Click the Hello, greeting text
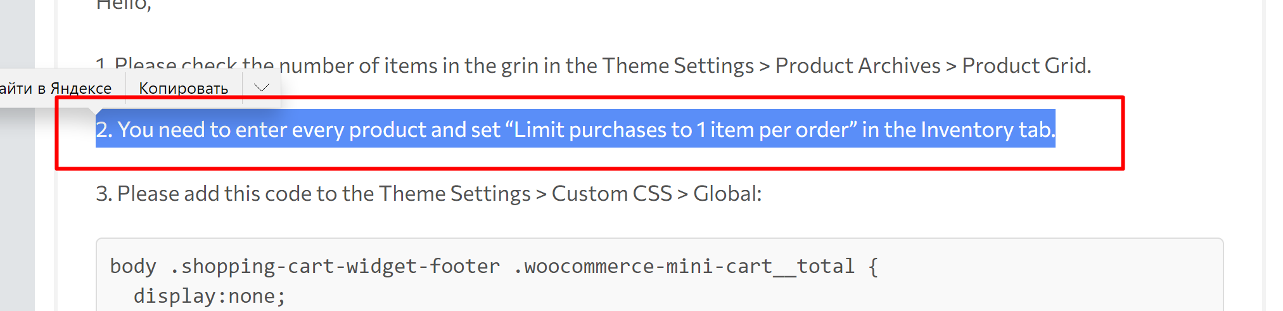Screen dimensions: 1283x311 tap(124, 4)
